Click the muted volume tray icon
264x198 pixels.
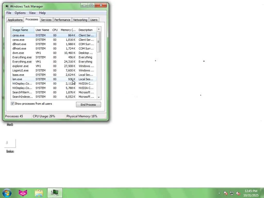[x=238, y=193]
